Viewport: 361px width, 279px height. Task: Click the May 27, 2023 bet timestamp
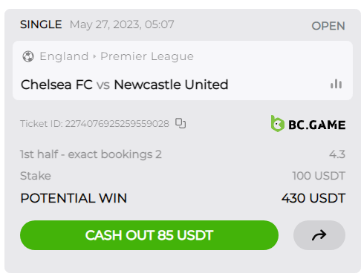(122, 24)
